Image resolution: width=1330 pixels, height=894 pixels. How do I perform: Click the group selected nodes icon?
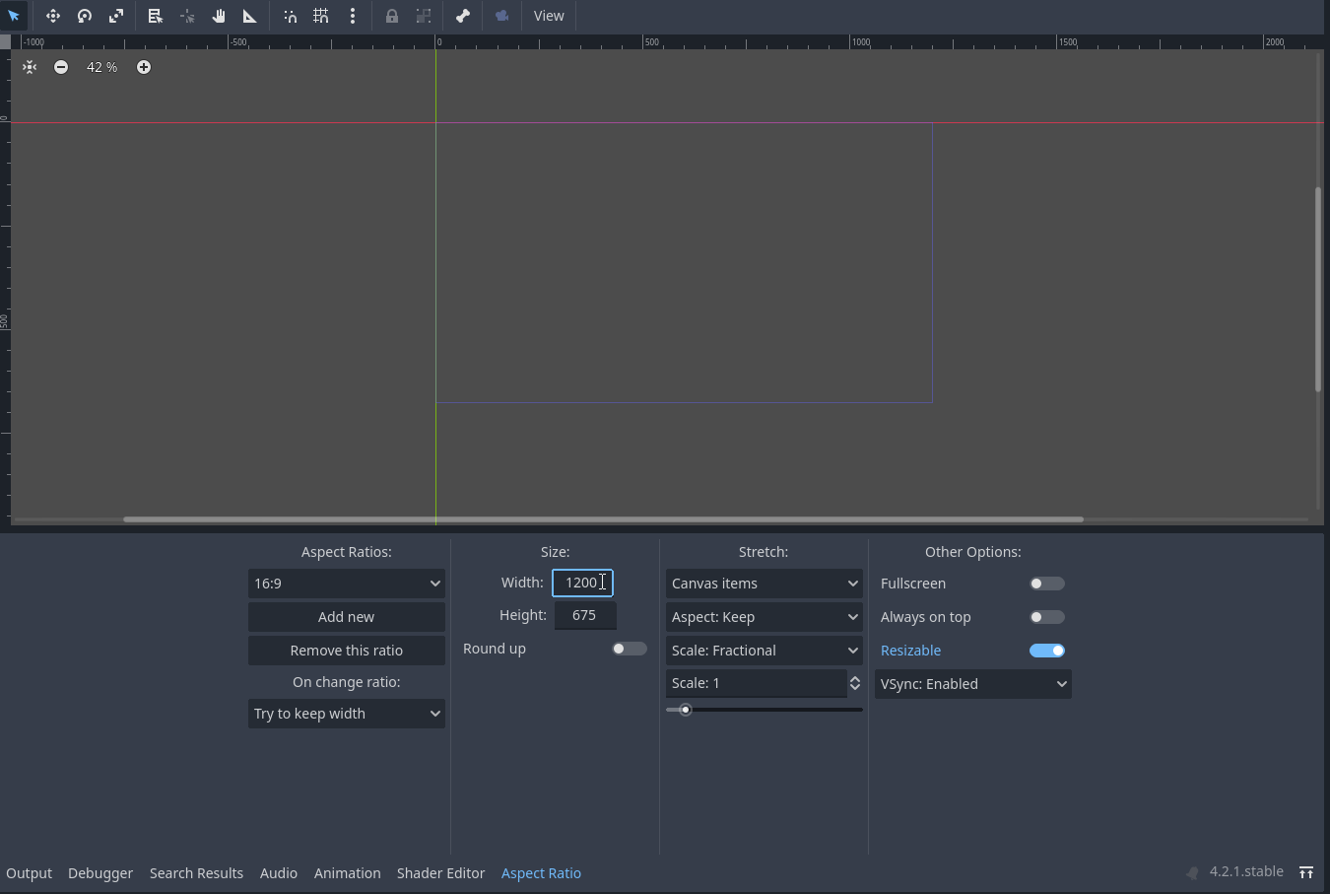pyautogui.click(x=424, y=16)
